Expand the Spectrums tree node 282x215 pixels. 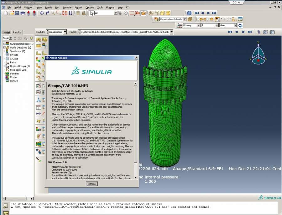coord(4,51)
